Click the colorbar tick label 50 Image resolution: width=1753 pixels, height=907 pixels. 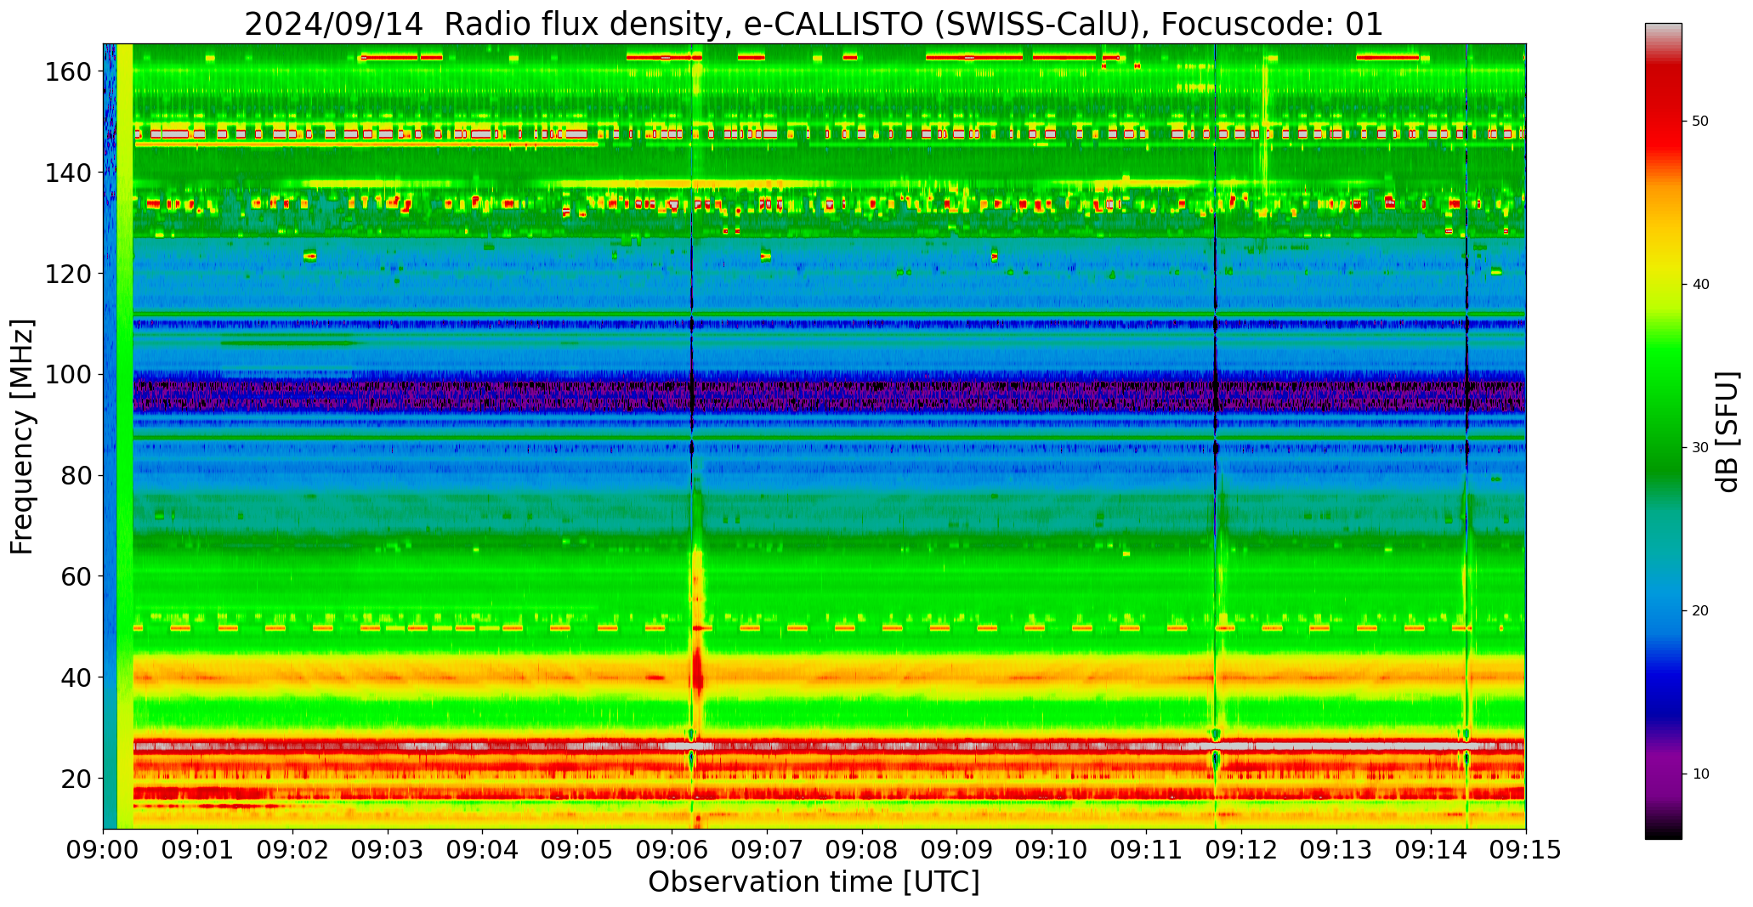click(1701, 121)
